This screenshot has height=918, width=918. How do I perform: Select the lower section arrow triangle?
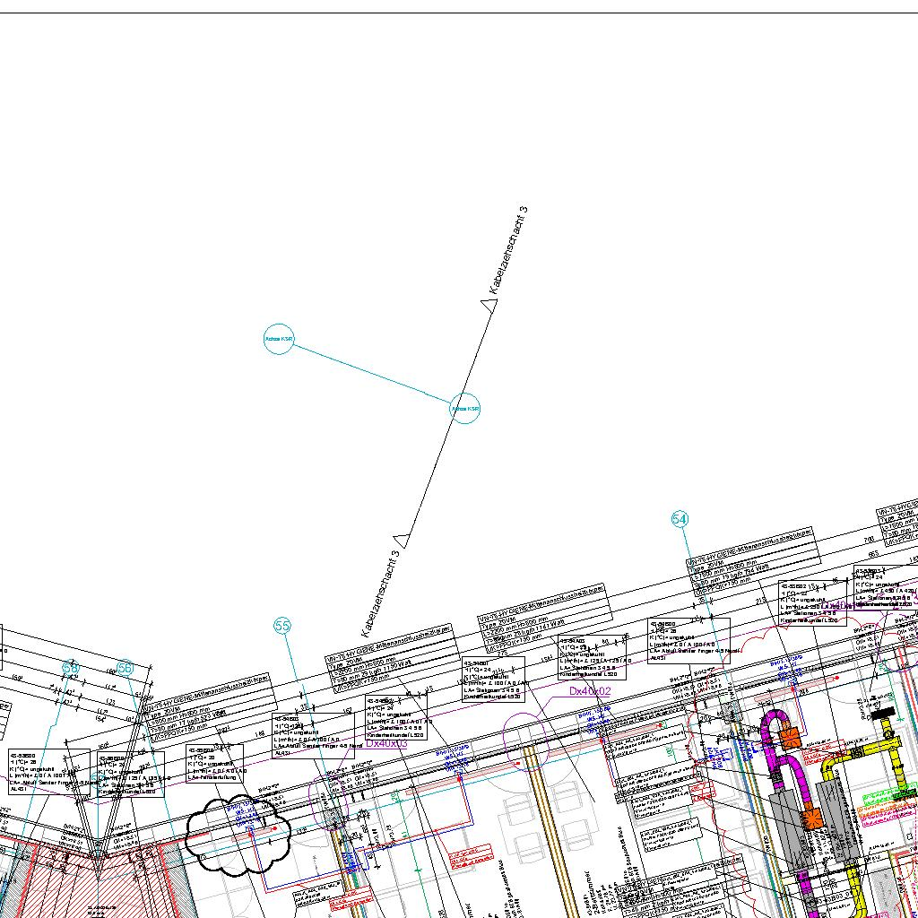click(x=403, y=539)
